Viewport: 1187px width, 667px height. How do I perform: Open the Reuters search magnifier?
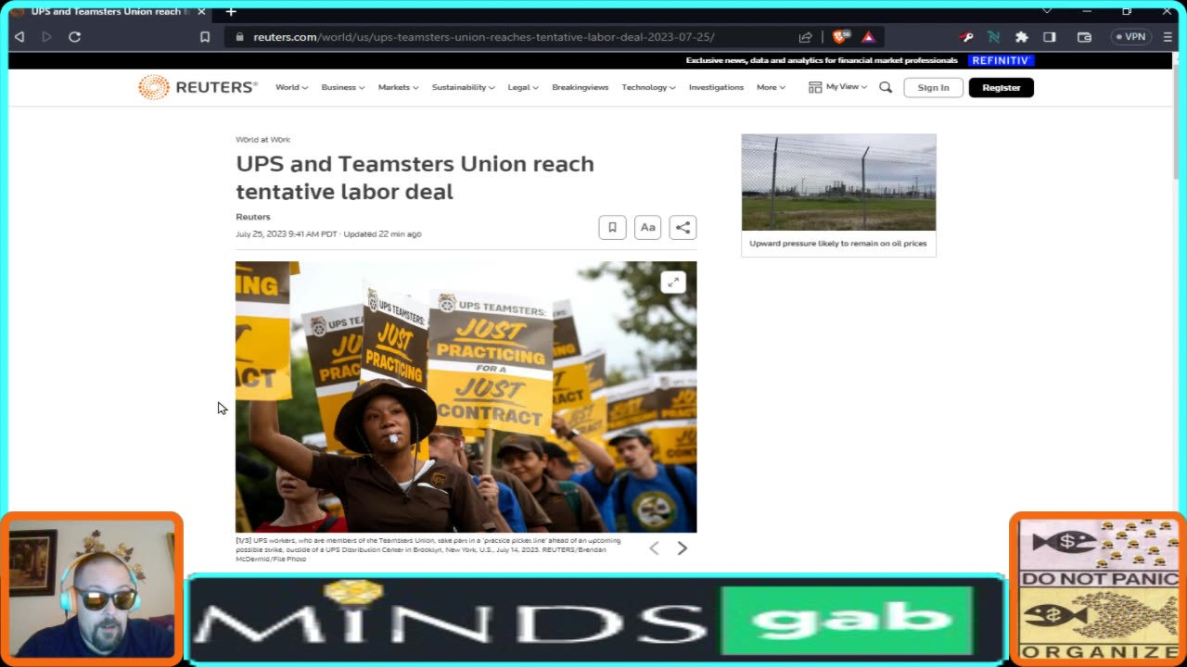886,87
